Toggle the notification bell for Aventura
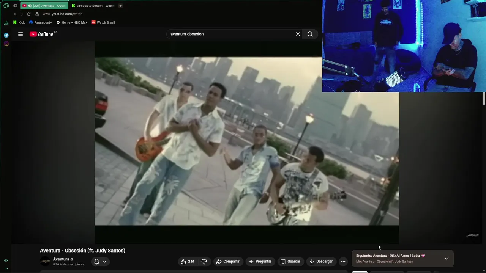 click(96, 262)
